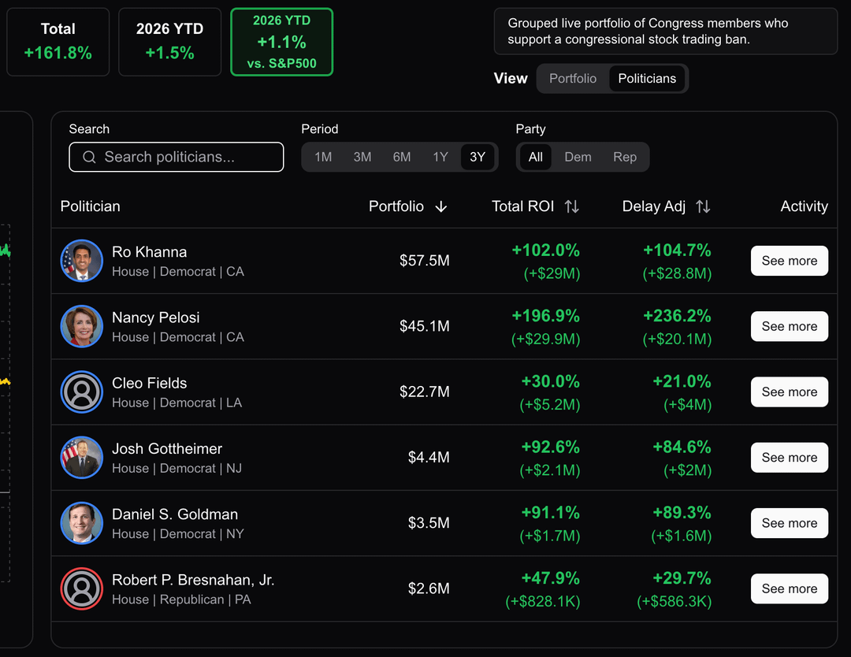Image resolution: width=851 pixels, height=657 pixels.
Task: Open See more for Josh Gottheimer
Action: coord(789,457)
